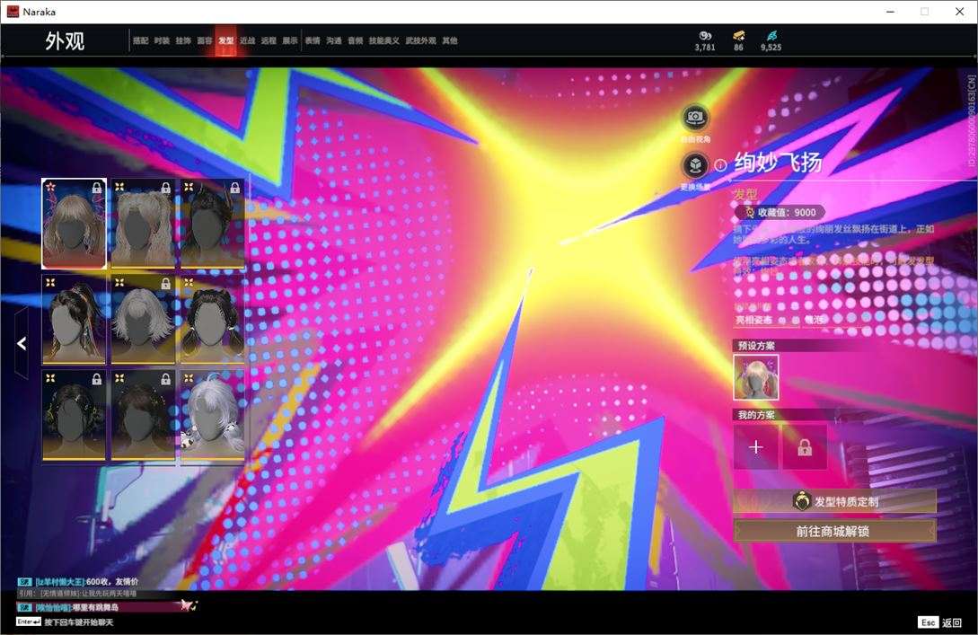Viewport: 978px width, 635px height.
Task: Switch to the 挂饰 tab
Action: click(183, 40)
